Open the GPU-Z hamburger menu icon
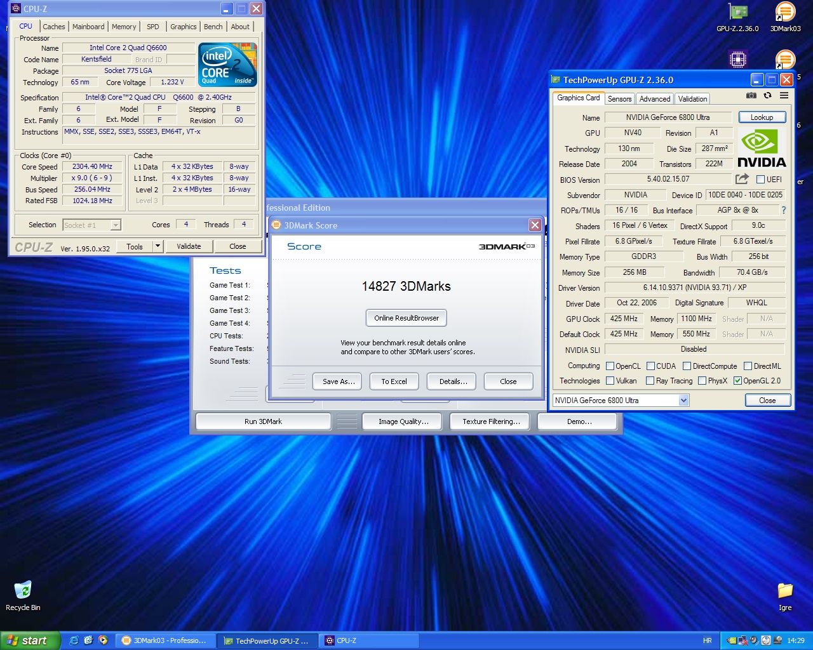This screenshot has height=650, width=813. [x=784, y=96]
